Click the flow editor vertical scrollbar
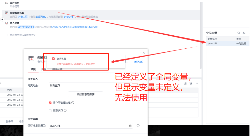 [201, 35]
